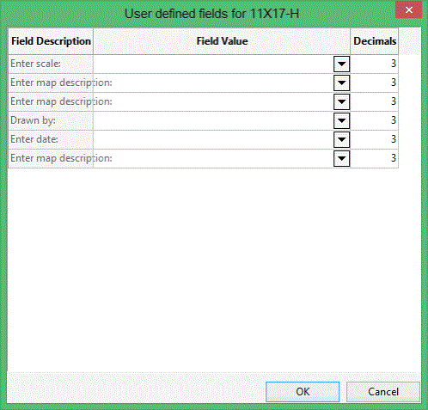428x410 pixels.
Task: Select the Decimals cell for Enter scale
Action: point(374,64)
